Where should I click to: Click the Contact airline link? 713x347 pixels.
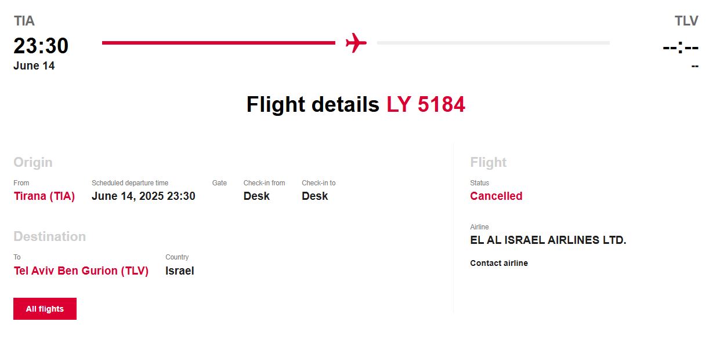[499, 263]
